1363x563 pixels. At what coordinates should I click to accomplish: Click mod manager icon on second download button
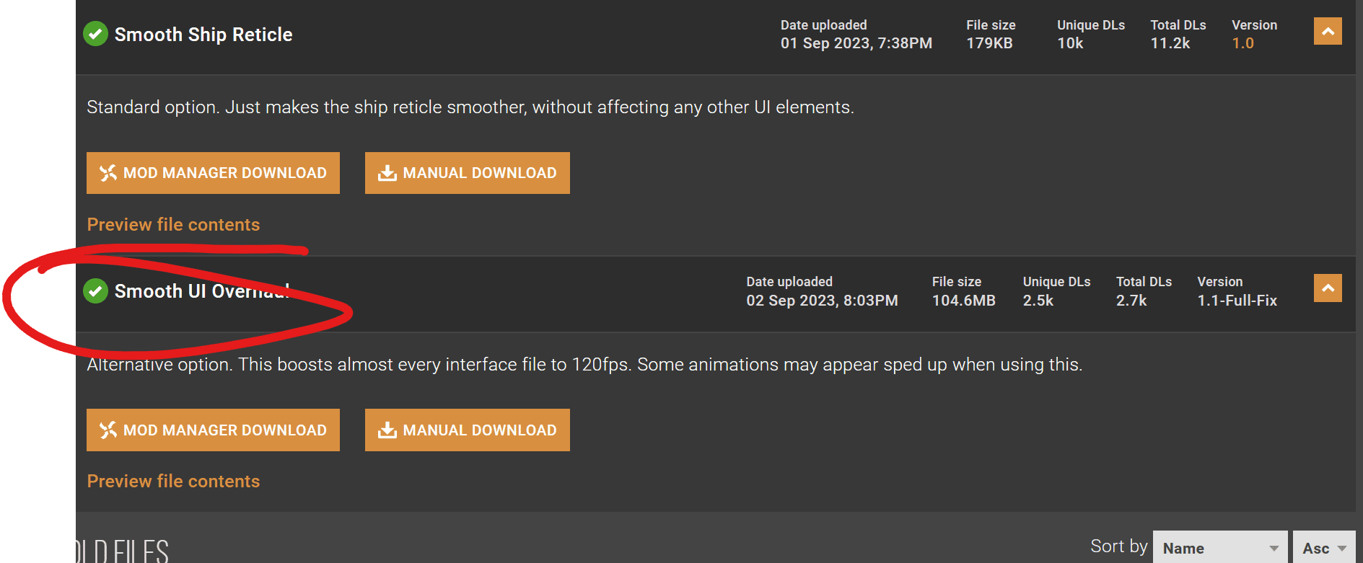tap(108, 430)
